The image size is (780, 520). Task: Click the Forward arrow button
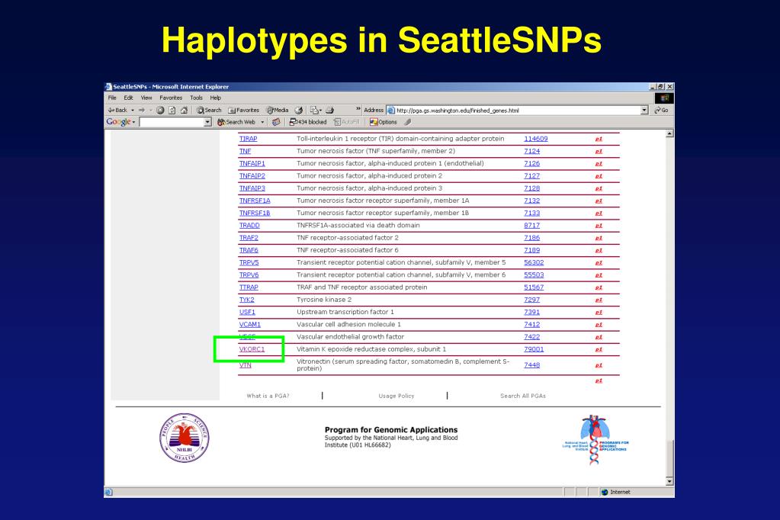point(143,110)
